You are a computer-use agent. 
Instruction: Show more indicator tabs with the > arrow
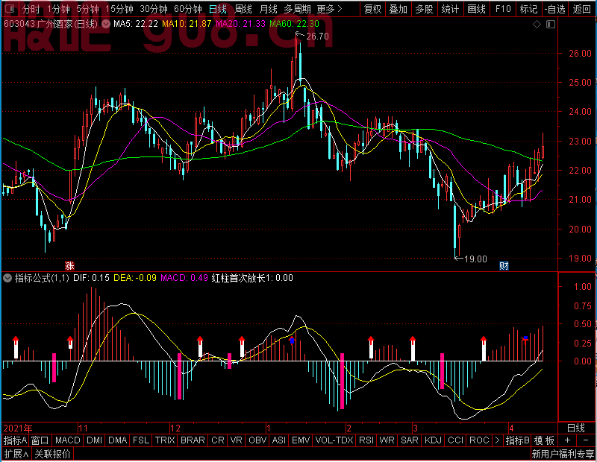click(x=497, y=440)
